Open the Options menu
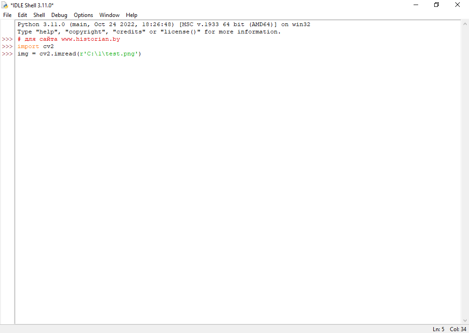Screen dimensions: 469x333 [83, 15]
